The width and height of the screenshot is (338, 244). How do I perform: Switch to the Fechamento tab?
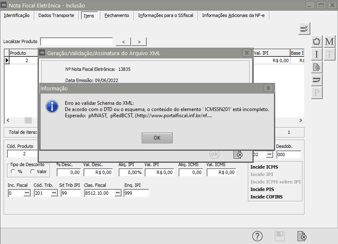117,15
